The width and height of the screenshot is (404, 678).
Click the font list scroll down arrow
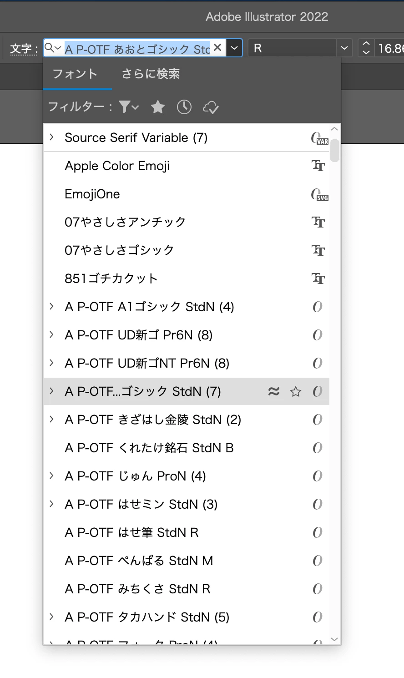coord(335,639)
